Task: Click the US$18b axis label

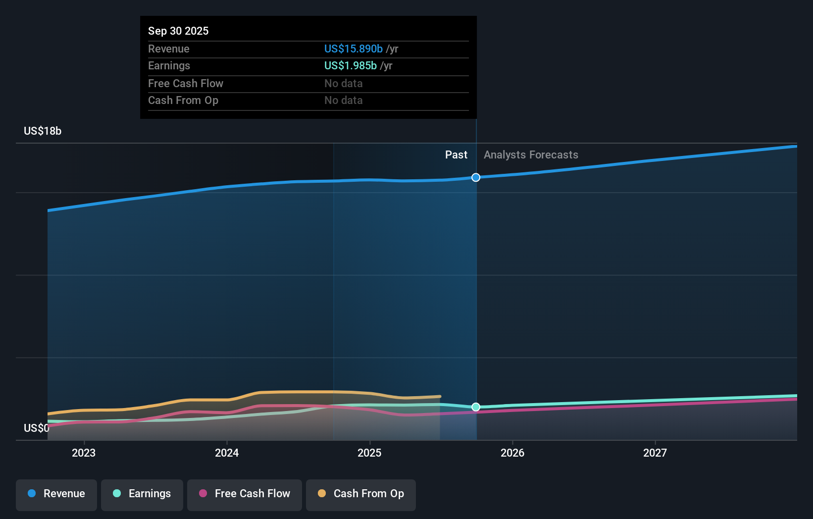Action: point(43,131)
